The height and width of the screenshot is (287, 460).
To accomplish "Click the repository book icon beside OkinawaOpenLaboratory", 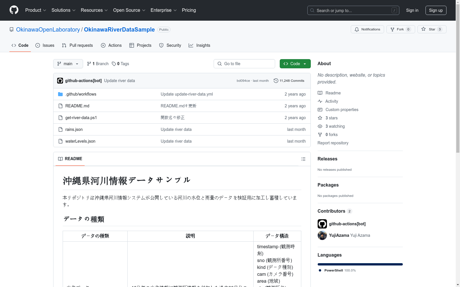I will tap(11, 30).
